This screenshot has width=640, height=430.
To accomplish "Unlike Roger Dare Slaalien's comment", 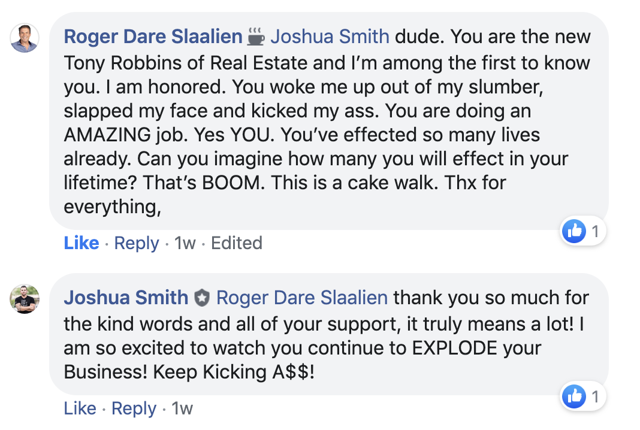I will (x=81, y=243).
